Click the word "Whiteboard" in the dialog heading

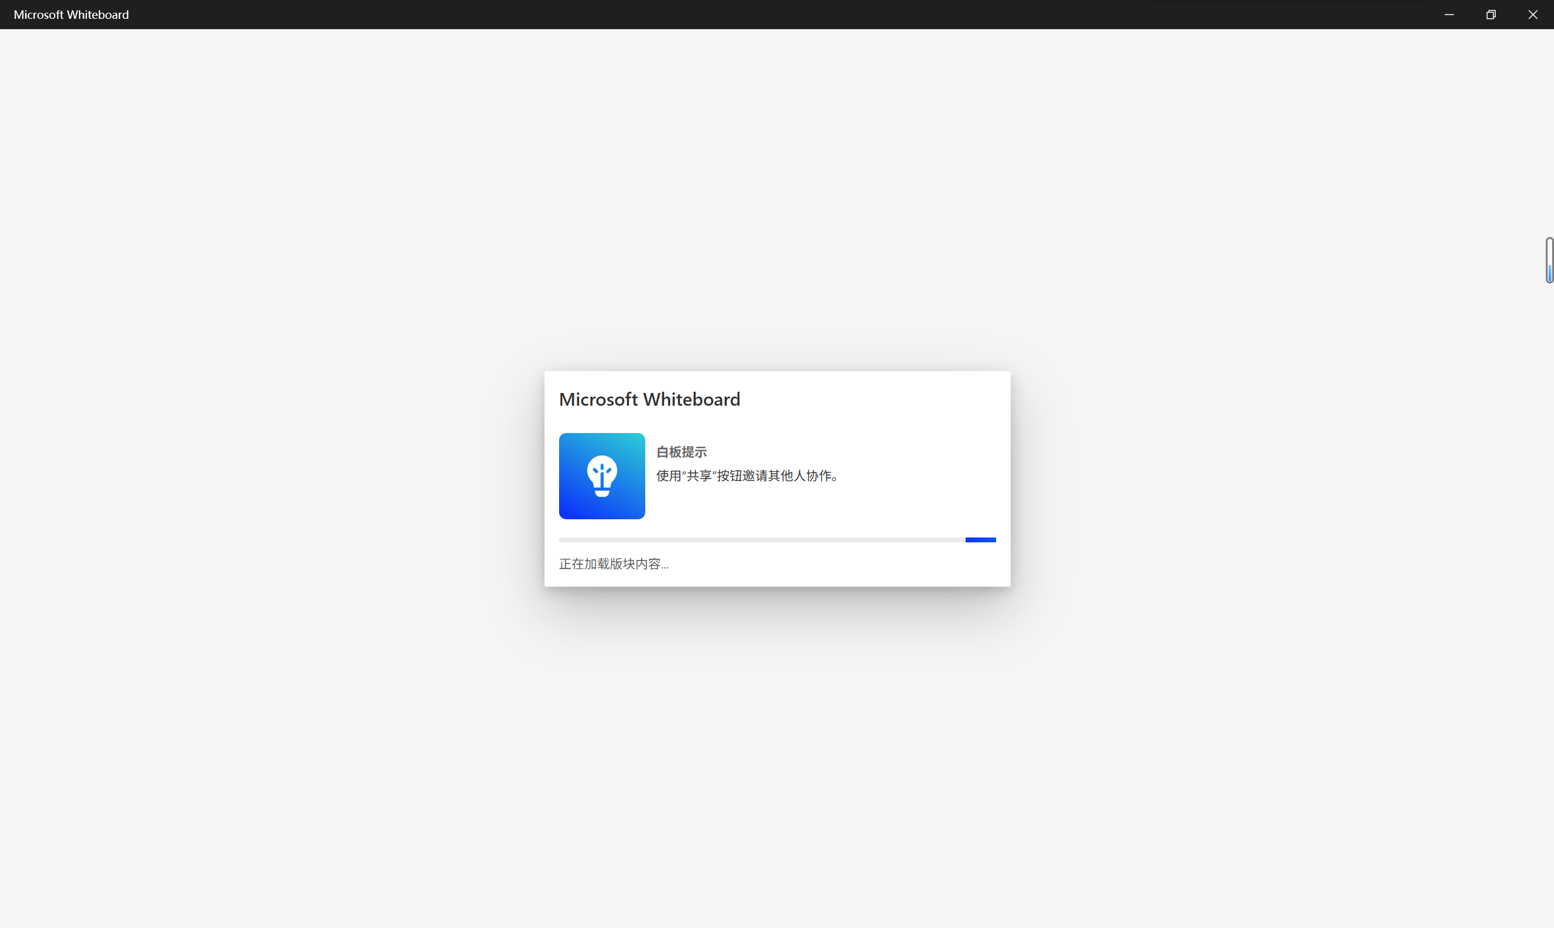691,399
